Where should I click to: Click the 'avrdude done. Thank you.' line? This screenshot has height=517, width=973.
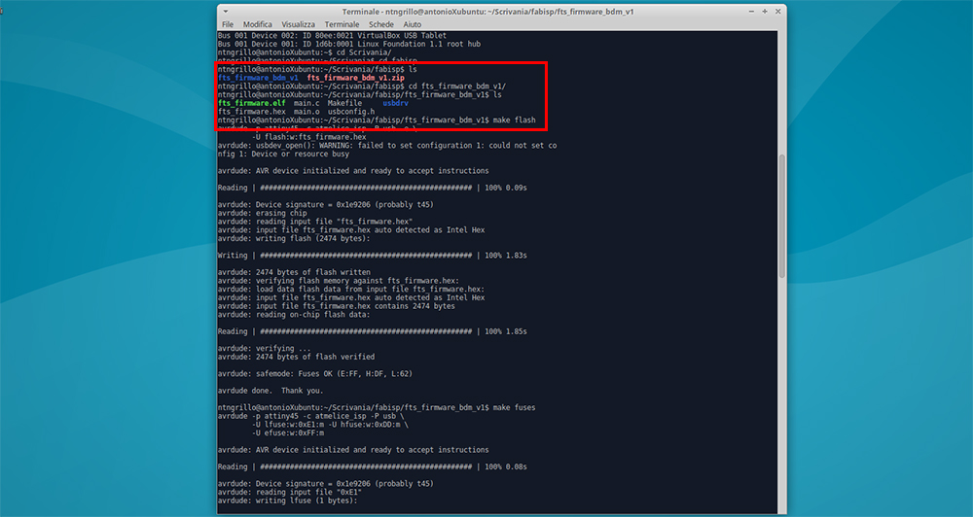coord(270,391)
